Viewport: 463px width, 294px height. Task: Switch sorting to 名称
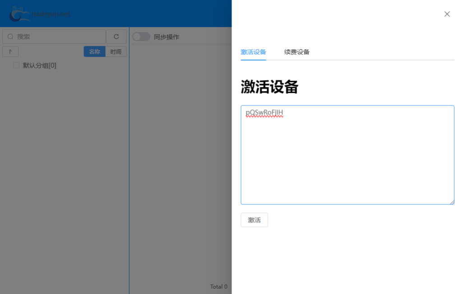[94, 51]
